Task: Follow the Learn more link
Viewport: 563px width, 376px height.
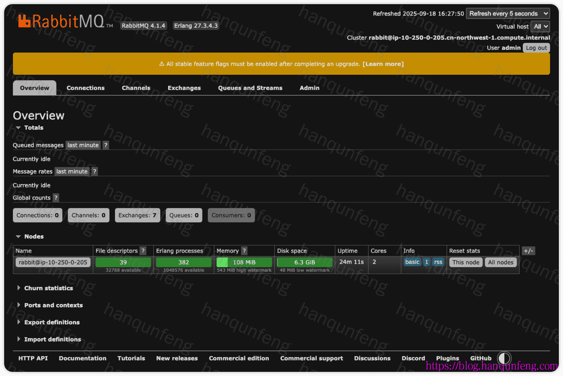Action: pyautogui.click(x=383, y=64)
